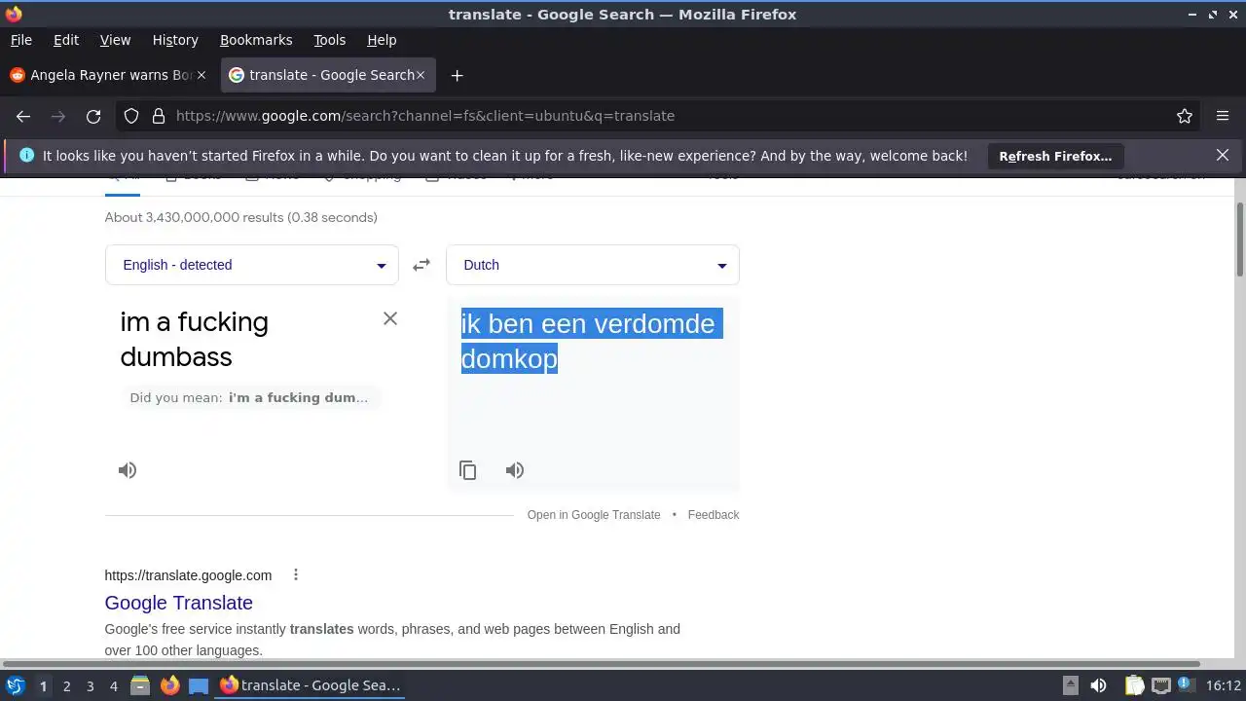Open more options for translate.google.com result

point(296,574)
